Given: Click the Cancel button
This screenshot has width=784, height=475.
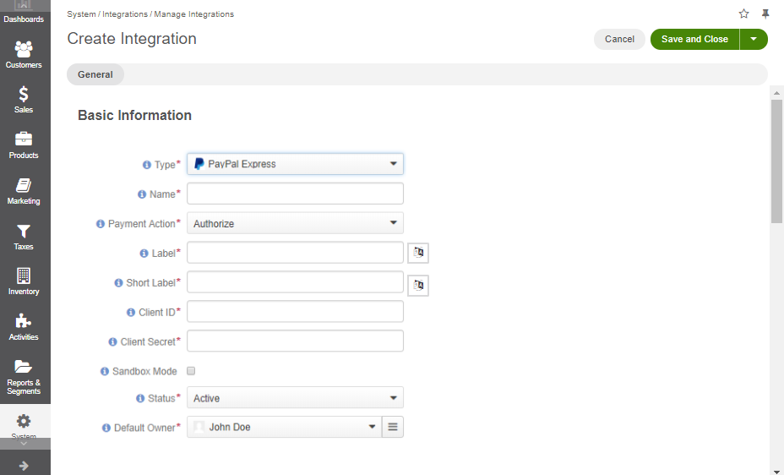Looking at the screenshot, I should click(619, 39).
